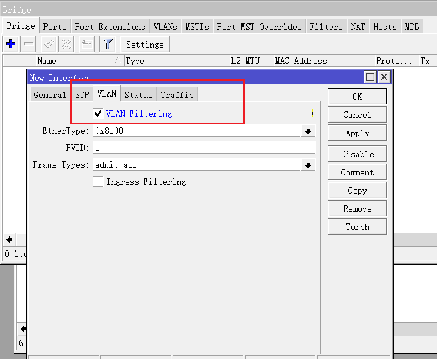
Task: Open the Frame Types dropdown arrow
Action: [x=308, y=165]
